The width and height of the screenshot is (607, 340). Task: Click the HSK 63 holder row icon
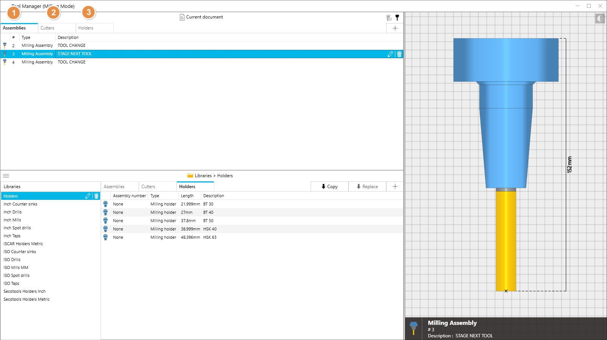click(x=105, y=237)
